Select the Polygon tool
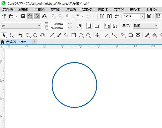 (x=88, y=36)
